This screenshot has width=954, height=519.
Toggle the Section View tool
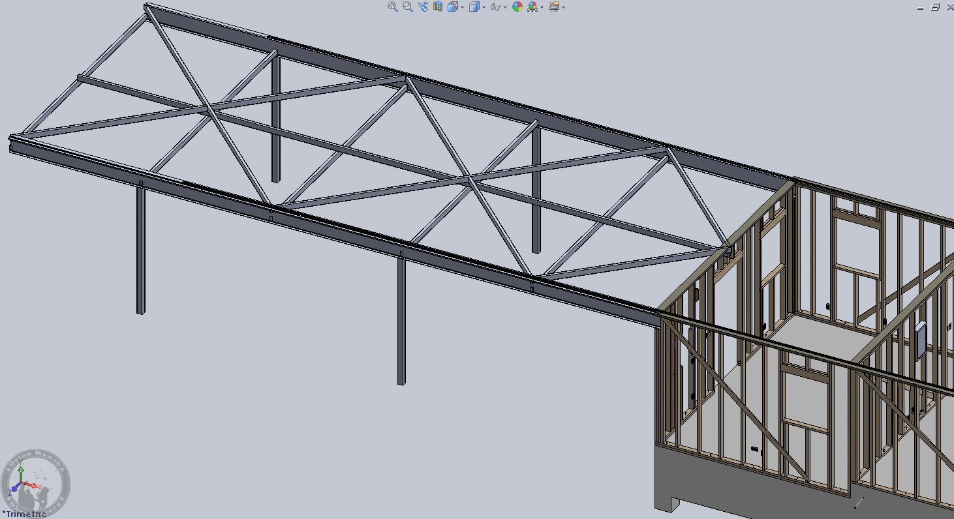click(x=438, y=7)
